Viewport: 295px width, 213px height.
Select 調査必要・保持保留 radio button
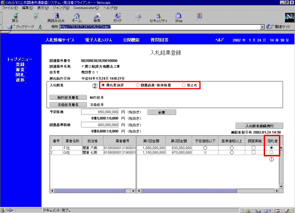(x=138, y=85)
